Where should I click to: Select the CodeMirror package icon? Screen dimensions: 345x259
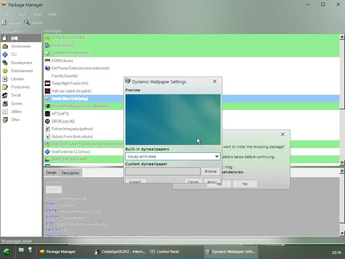(47, 53)
